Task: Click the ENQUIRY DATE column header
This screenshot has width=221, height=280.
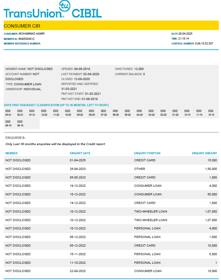Action: pos(80,153)
